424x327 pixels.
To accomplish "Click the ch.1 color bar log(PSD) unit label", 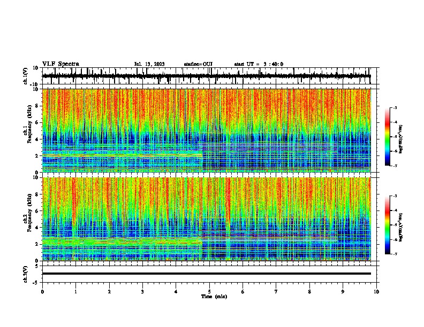I will pos(401,139).
